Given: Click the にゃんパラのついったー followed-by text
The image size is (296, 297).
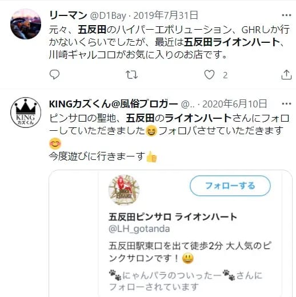Looking at the screenshot, I should pyautogui.click(x=186, y=281).
